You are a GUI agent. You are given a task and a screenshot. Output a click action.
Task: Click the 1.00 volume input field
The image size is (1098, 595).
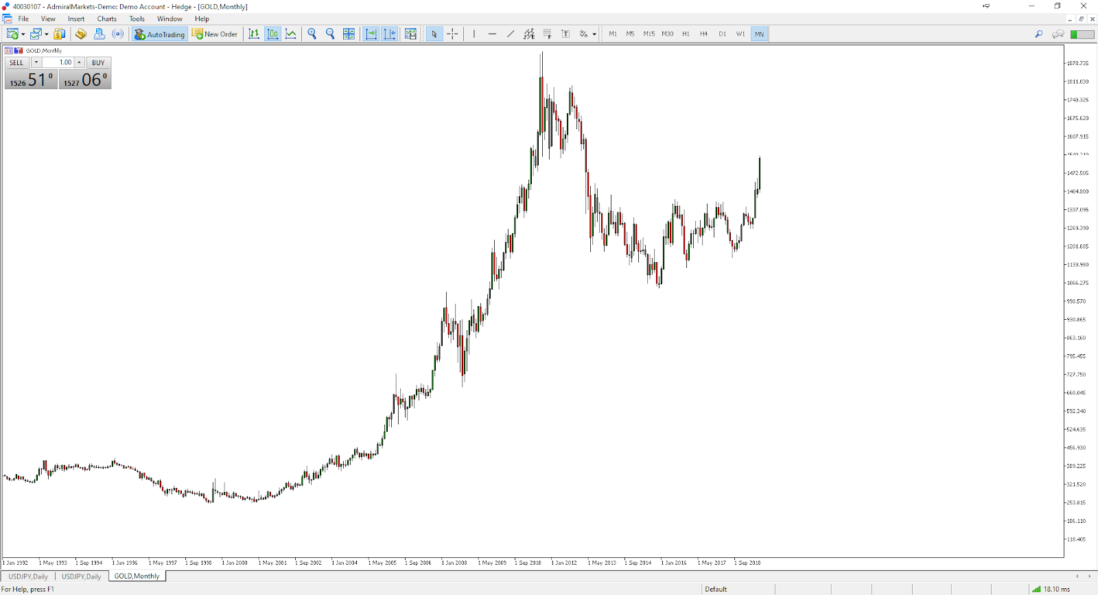[x=58, y=62]
